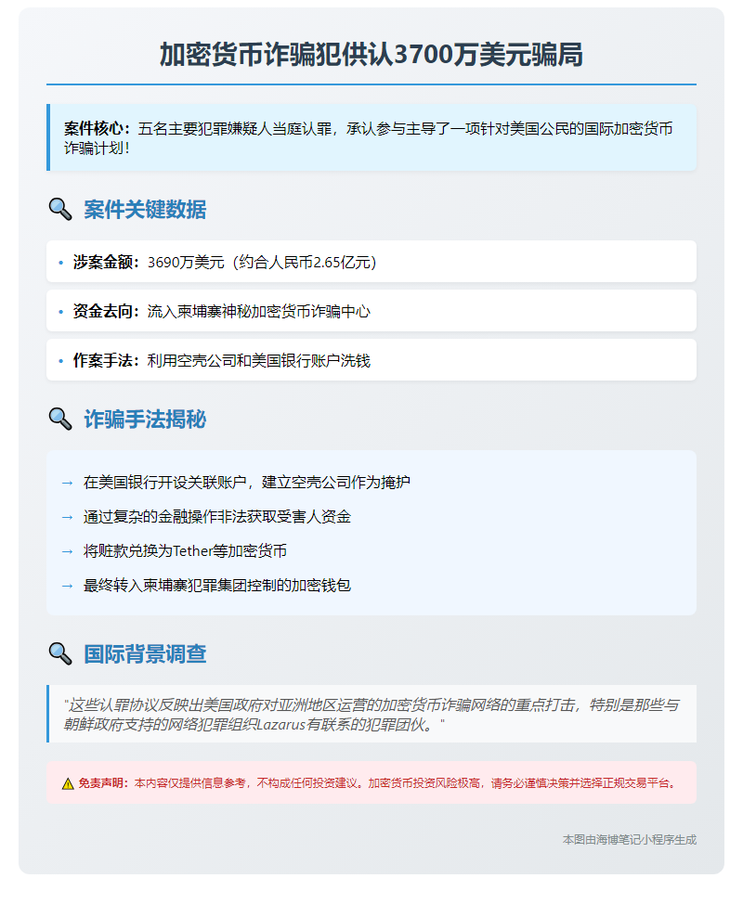Click the magnifier icon beside 诈骗手法揭秘

coord(60,420)
